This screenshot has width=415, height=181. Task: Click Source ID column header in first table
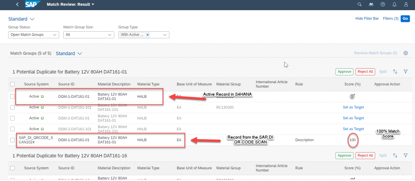point(66,84)
